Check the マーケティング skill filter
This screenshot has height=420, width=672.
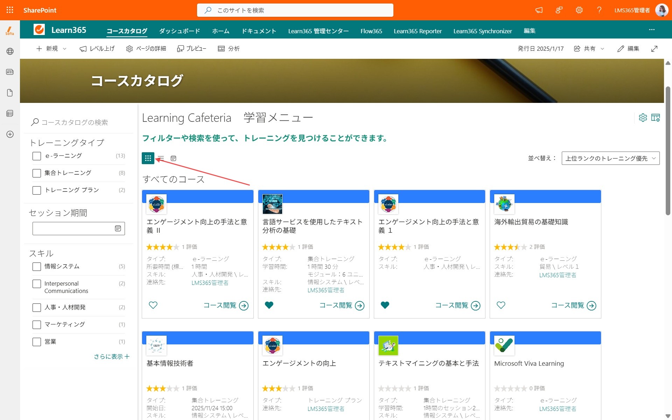point(37,325)
